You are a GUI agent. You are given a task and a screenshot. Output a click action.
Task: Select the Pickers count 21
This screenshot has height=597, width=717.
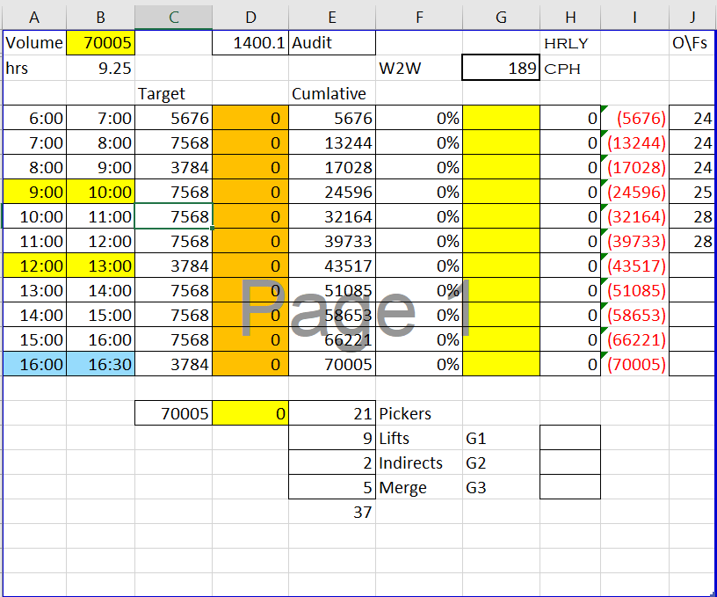click(332, 413)
